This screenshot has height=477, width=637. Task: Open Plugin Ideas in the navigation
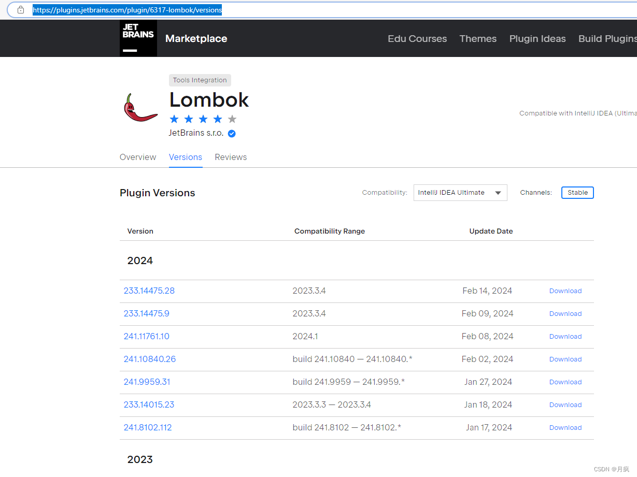(537, 39)
